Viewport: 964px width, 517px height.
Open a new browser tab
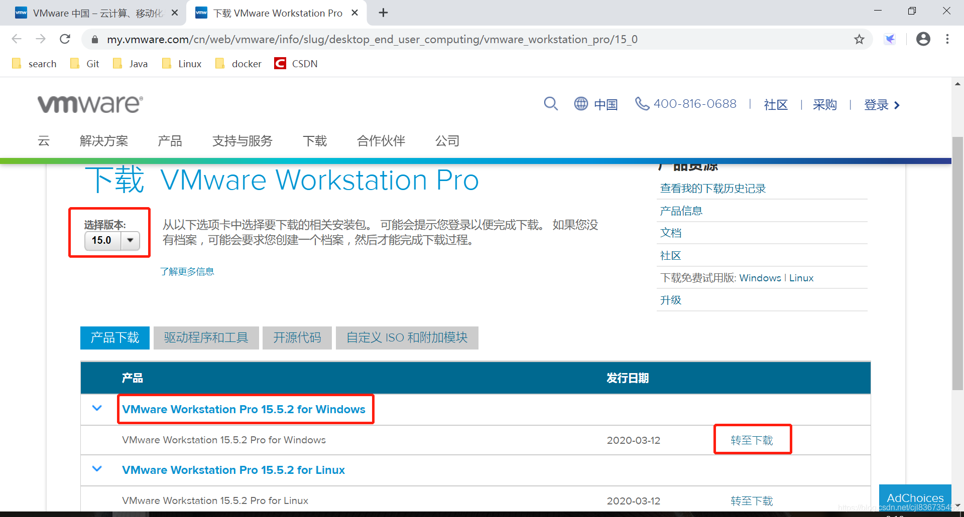(x=383, y=13)
